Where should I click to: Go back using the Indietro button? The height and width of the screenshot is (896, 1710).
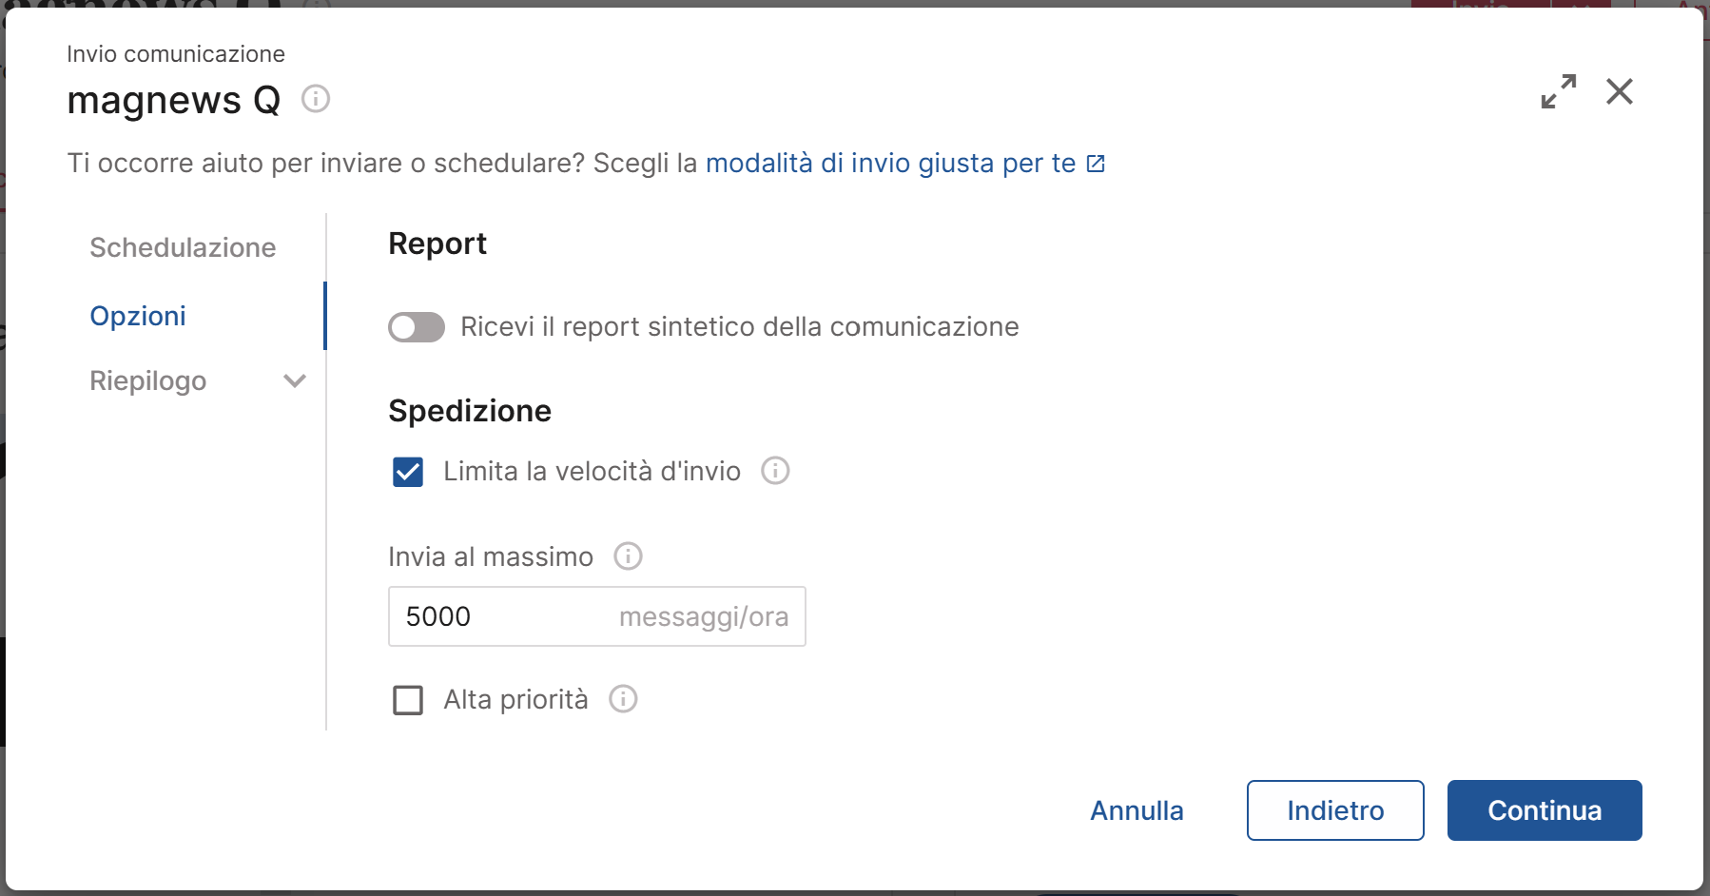pyautogui.click(x=1335, y=810)
